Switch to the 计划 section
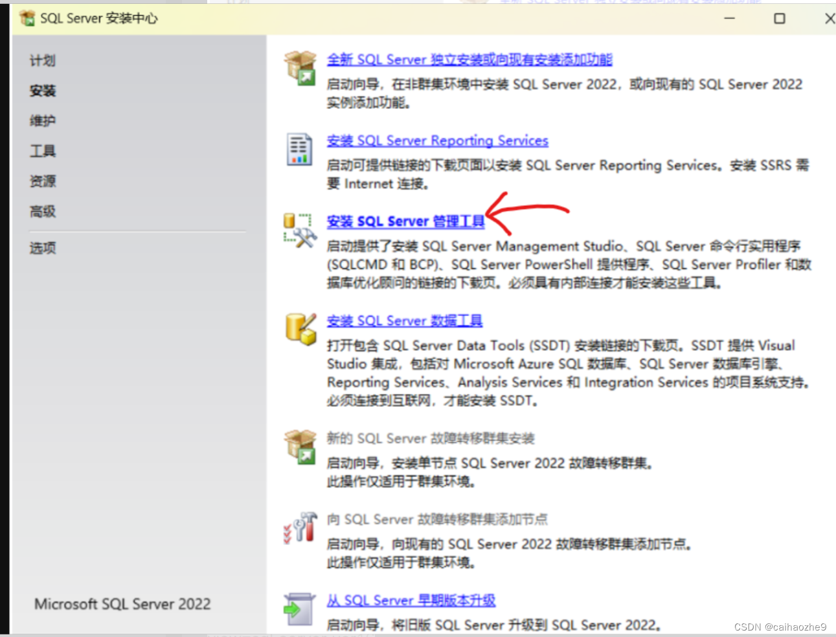 42,60
